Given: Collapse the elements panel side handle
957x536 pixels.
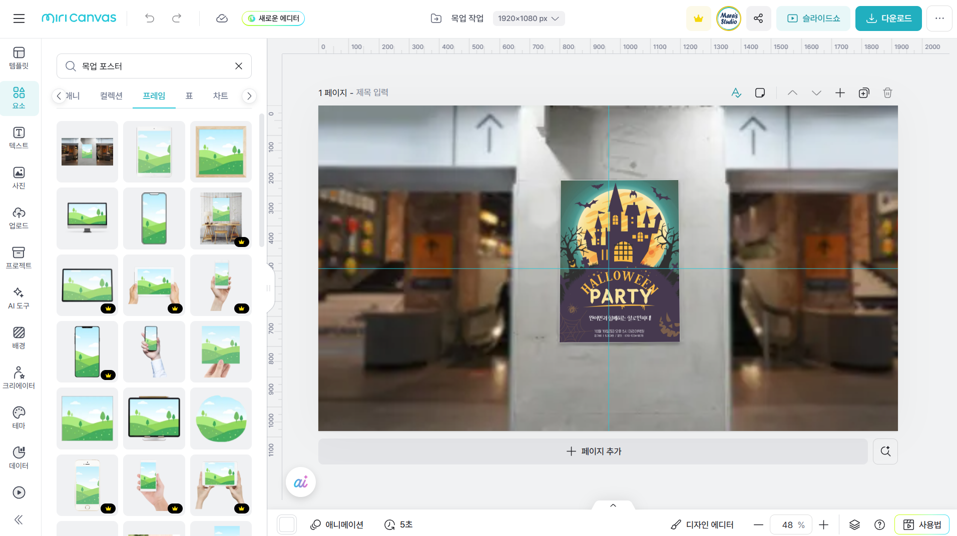Looking at the screenshot, I should coord(269,288).
